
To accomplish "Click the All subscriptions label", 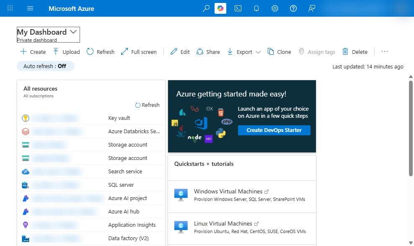I will tap(39, 96).
